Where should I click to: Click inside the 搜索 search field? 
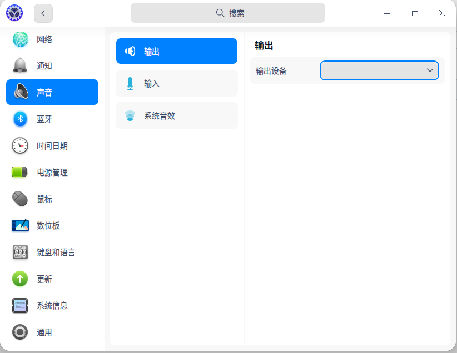click(228, 12)
